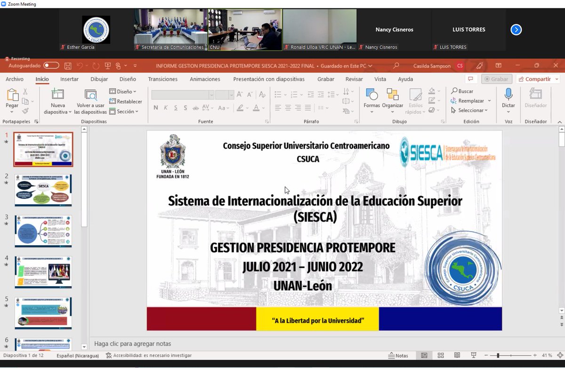
Task: Apply text highlight color swatch
Action: [x=240, y=108]
